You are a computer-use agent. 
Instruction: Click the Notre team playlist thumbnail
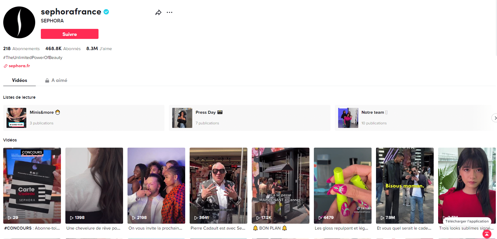(348, 118)
